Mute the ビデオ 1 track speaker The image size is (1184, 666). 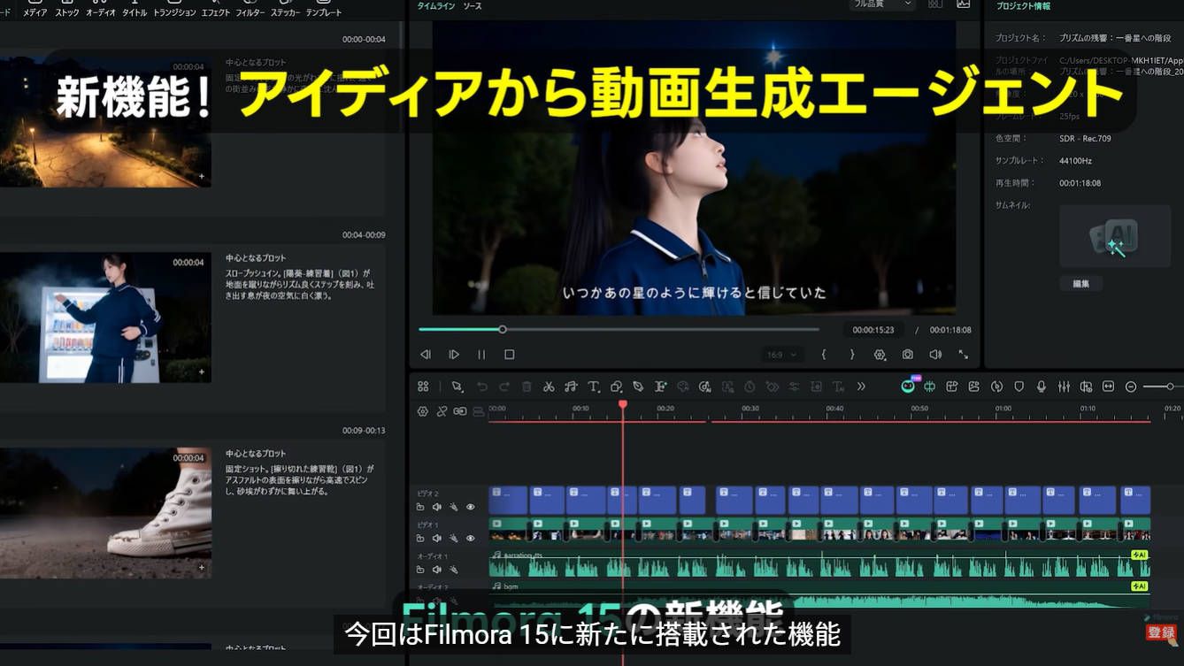click(436, 538)
